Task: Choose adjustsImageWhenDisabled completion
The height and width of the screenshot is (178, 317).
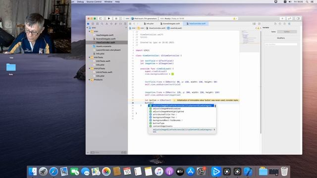Action: pyautogui.click(x=181, y=109)
